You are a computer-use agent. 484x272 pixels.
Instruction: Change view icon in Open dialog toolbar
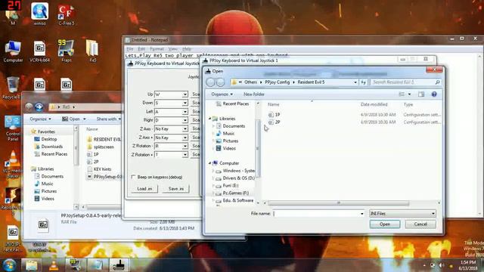coord(402,94)
